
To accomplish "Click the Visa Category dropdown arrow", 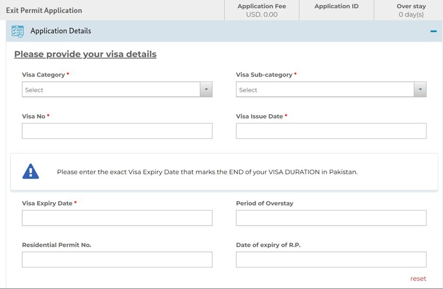I will click(x=206, y=90).
